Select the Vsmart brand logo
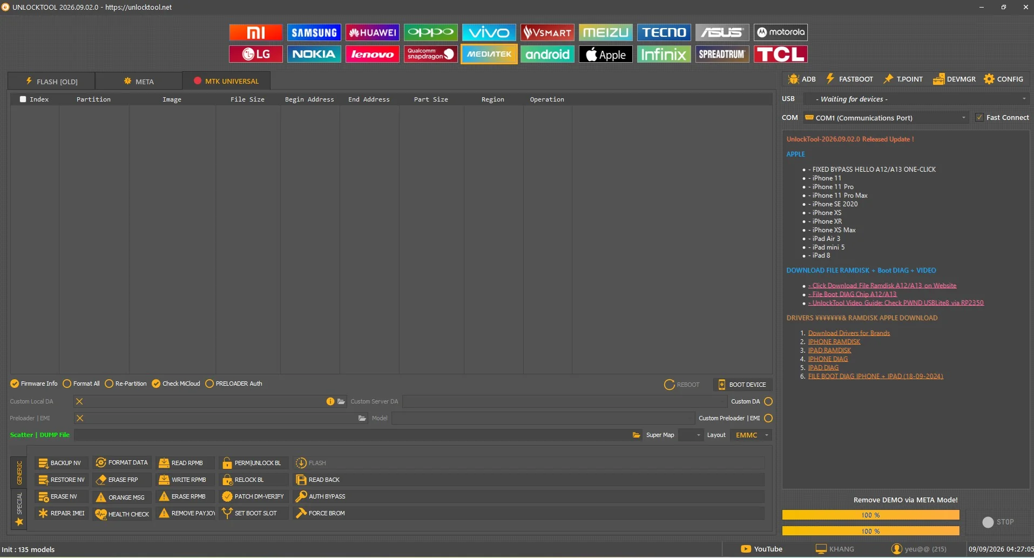The height and width of the screenshot is (558, 1034). coord(547,32)
